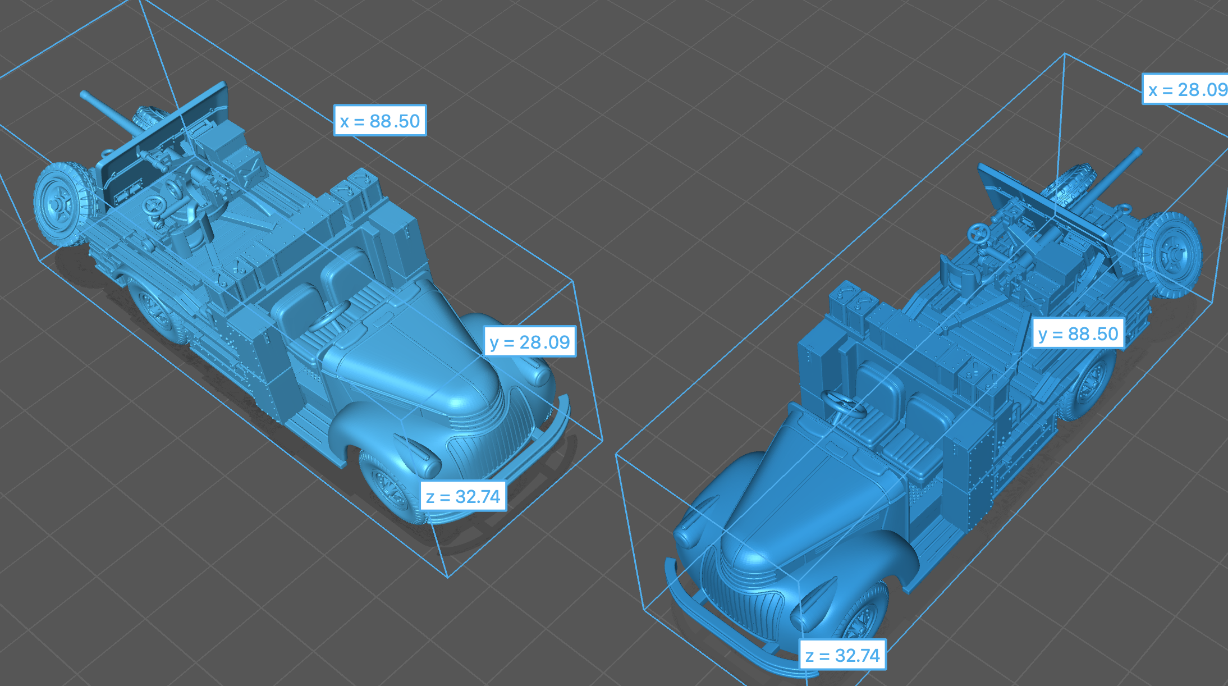
Task: Click the y = 28.09 dimension label
Action: 529,342
